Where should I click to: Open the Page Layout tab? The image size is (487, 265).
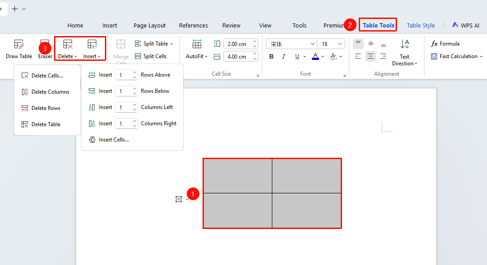coord(149,26)
